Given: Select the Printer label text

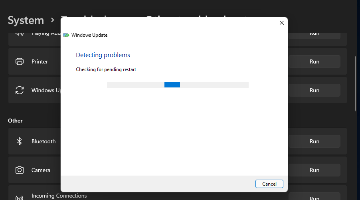Looking at the screenshot, I should [x=40, y=61].
